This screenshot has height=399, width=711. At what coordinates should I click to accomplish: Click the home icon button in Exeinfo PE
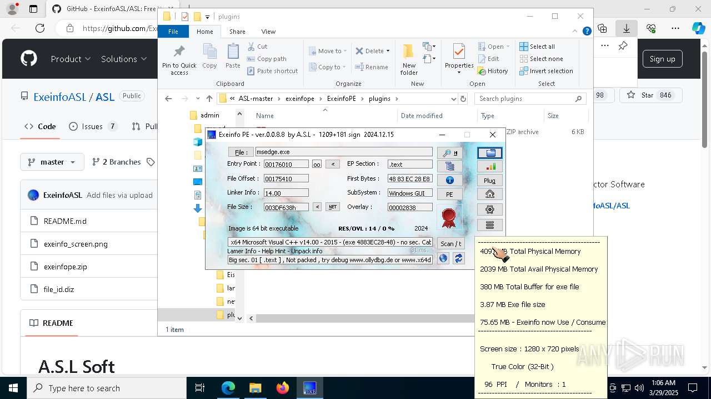[489, 194]
